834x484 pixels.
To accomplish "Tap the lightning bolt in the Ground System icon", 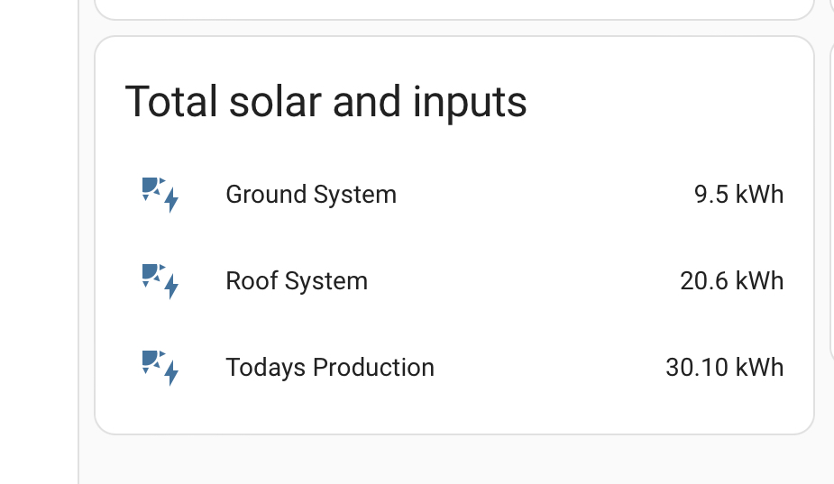I will tap(171, 201).
